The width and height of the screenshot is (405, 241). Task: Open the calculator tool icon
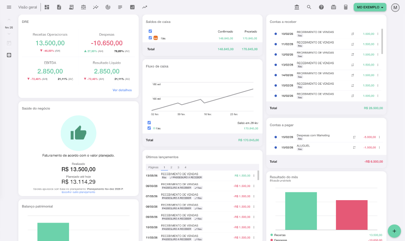(x=346, y=7)
